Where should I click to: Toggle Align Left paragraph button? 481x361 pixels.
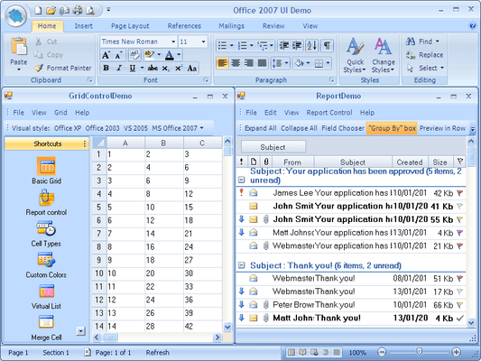[x=222, y=63]
